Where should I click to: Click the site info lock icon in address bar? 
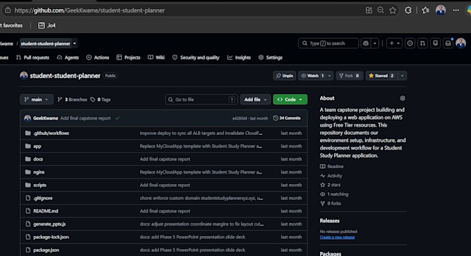[8, 10]
